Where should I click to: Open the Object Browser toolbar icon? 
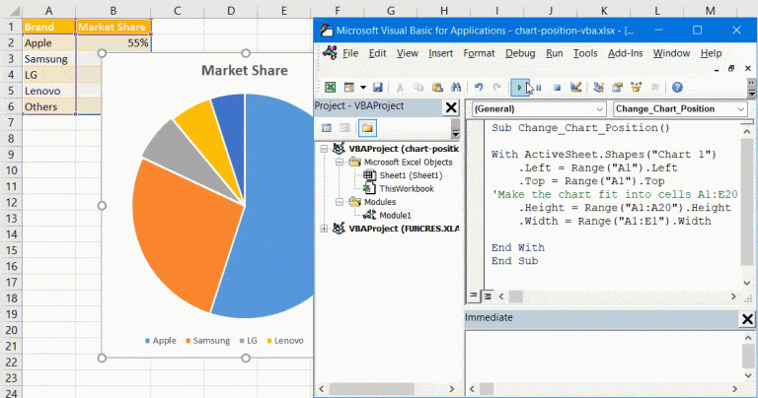[637, 88]
